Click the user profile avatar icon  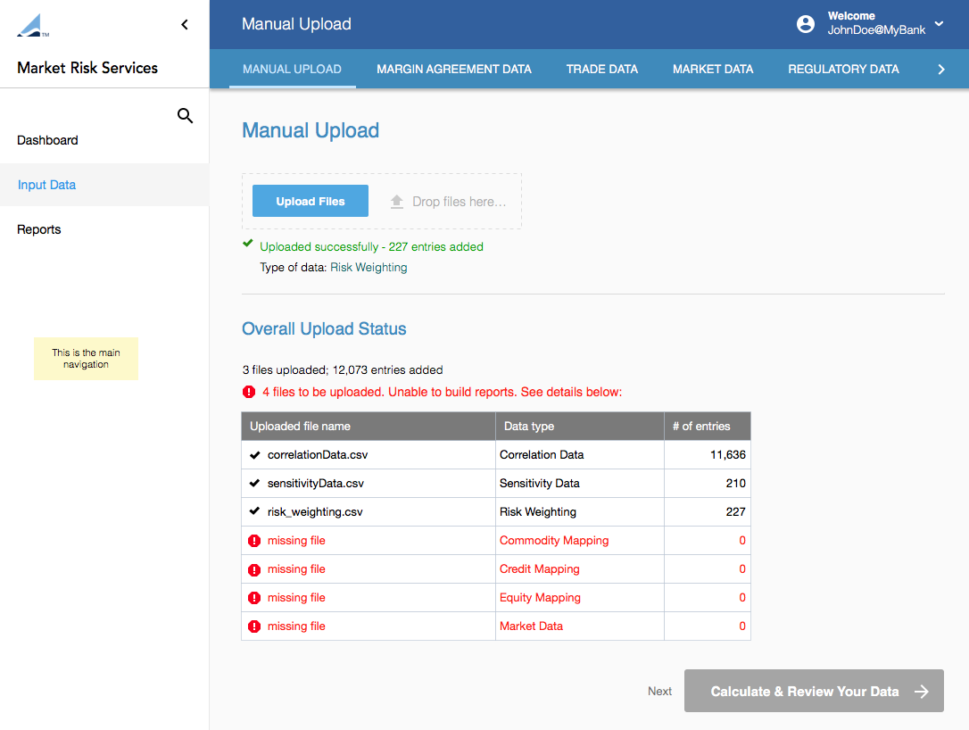806,24
